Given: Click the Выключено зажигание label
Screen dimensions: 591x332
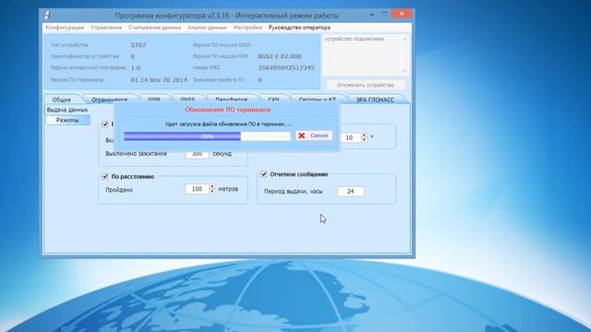Looking at the screenshot, I should (137, 154).
